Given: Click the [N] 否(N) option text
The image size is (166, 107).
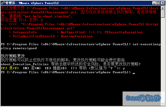Looking at the screenshot, I should point(32,68).
